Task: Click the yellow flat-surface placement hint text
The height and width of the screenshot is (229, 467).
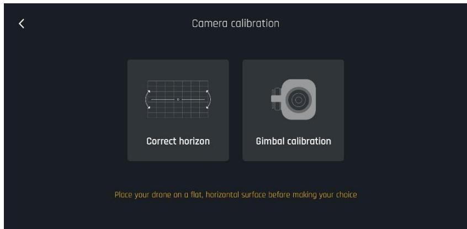Action: (236, 195)
